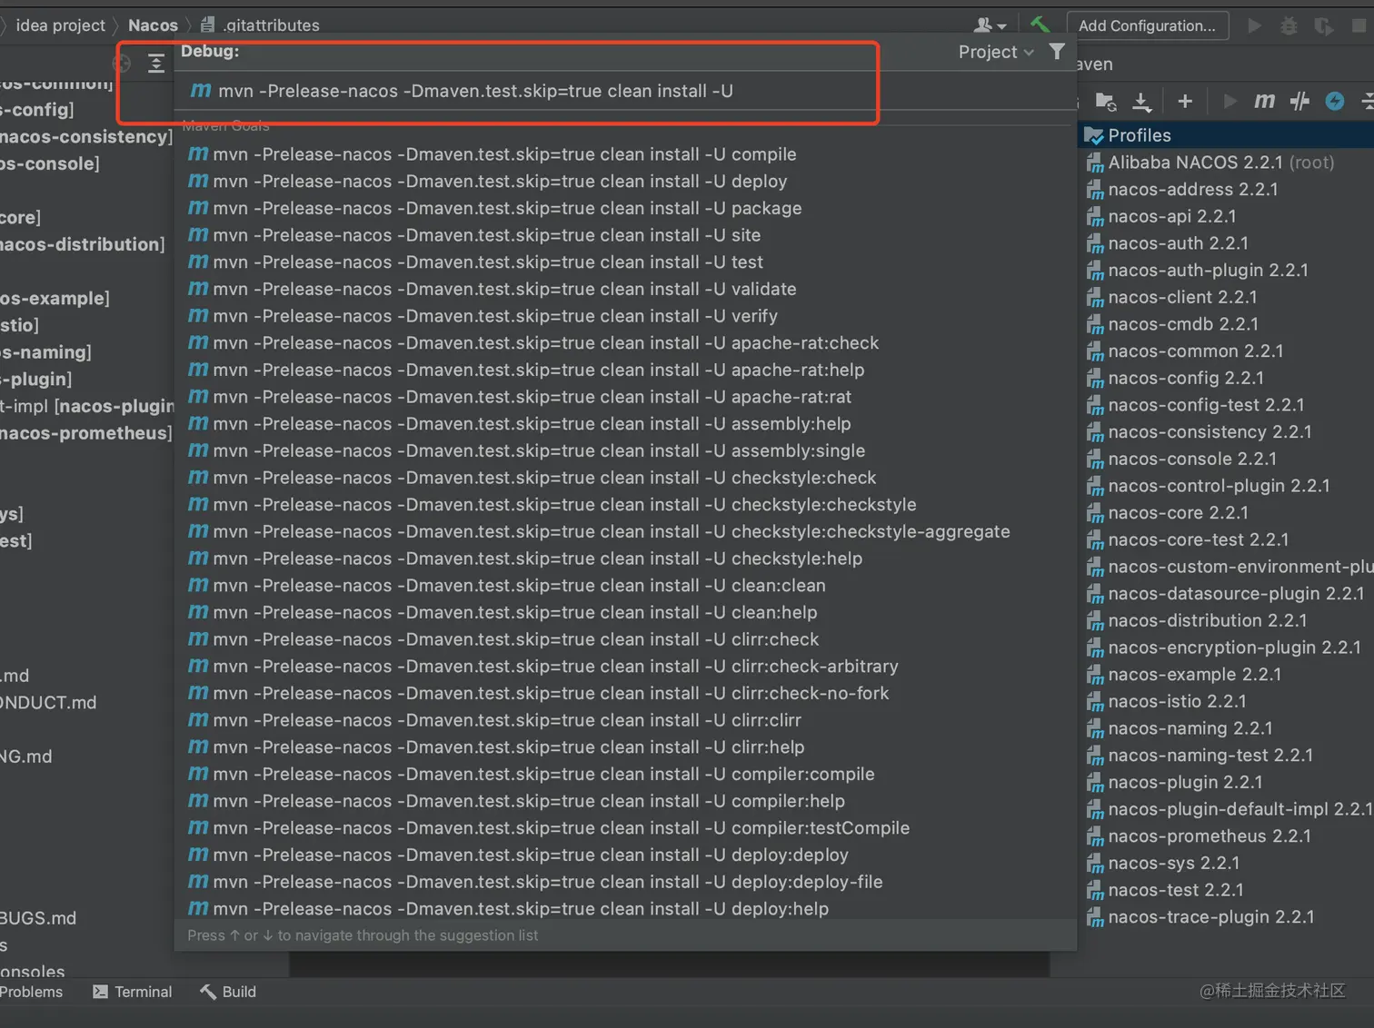Click the plus Add Maven Projects icon
Image resolution: width=1374 pixels, height=1028 pixels.
click(1185, 101)
